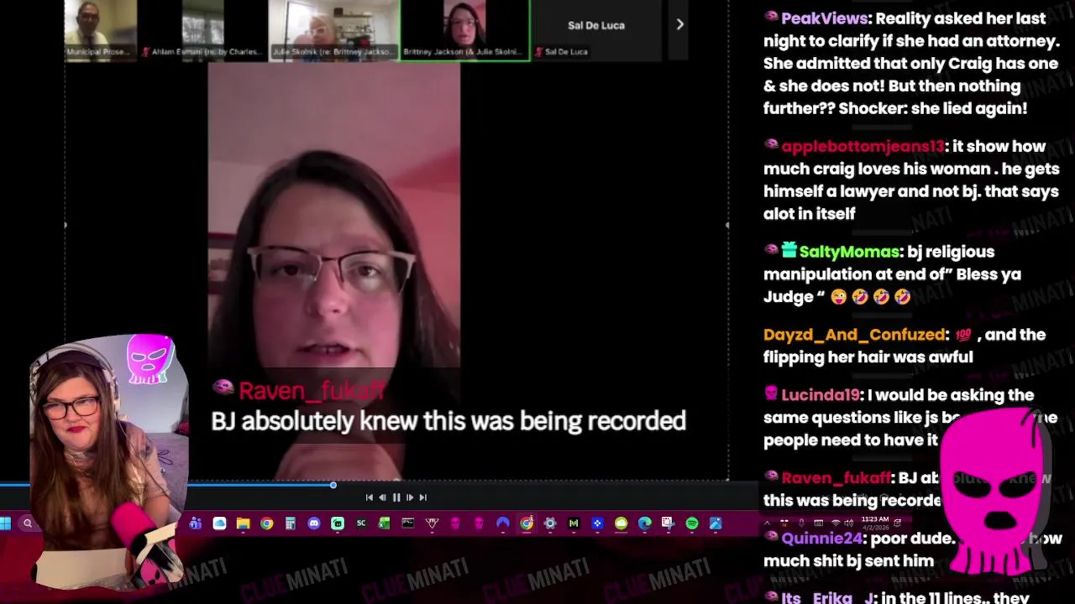Open the taskbar search
1075x604 pixels.
pos(28,523)
